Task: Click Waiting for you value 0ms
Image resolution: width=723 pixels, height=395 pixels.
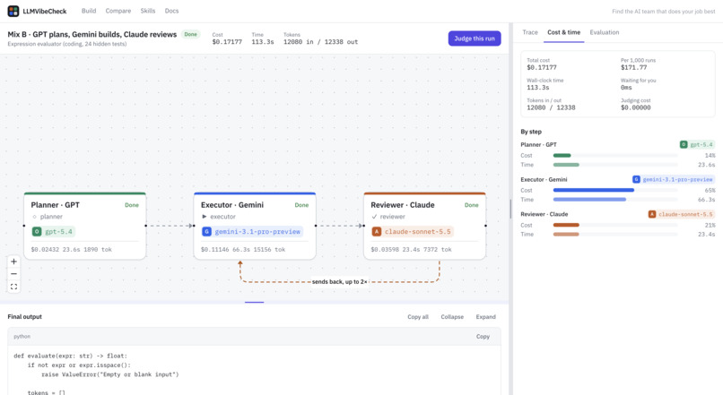Action: pyautogui.click(x=626, y=88)
